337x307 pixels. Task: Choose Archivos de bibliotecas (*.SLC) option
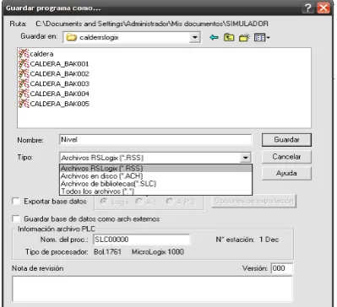pos(155,184)
